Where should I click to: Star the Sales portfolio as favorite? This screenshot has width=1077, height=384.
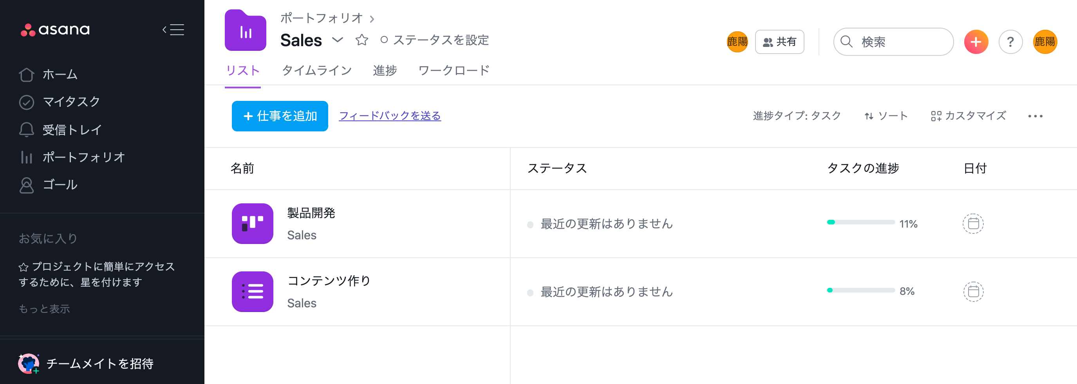coord(361,40)
